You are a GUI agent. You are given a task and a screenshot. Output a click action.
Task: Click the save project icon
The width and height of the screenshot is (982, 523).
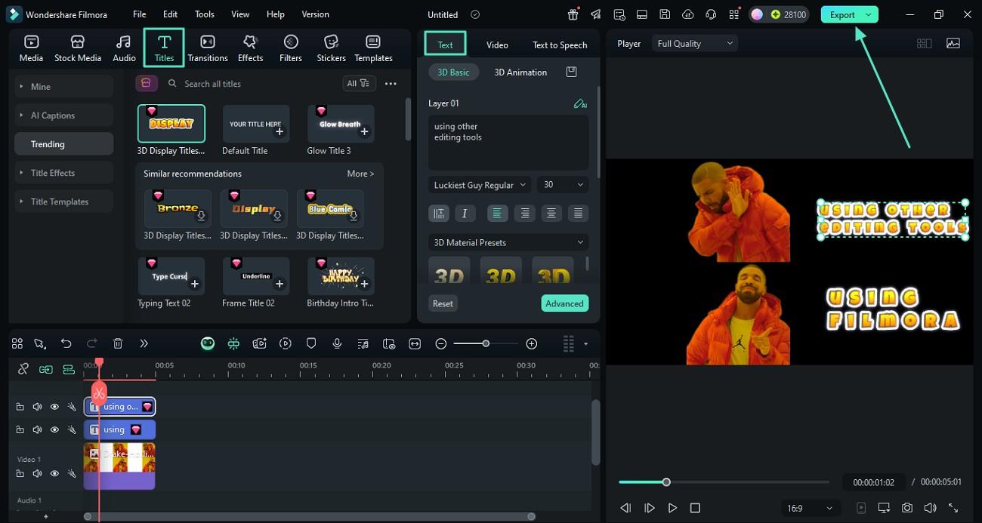(x=664, y=14)
